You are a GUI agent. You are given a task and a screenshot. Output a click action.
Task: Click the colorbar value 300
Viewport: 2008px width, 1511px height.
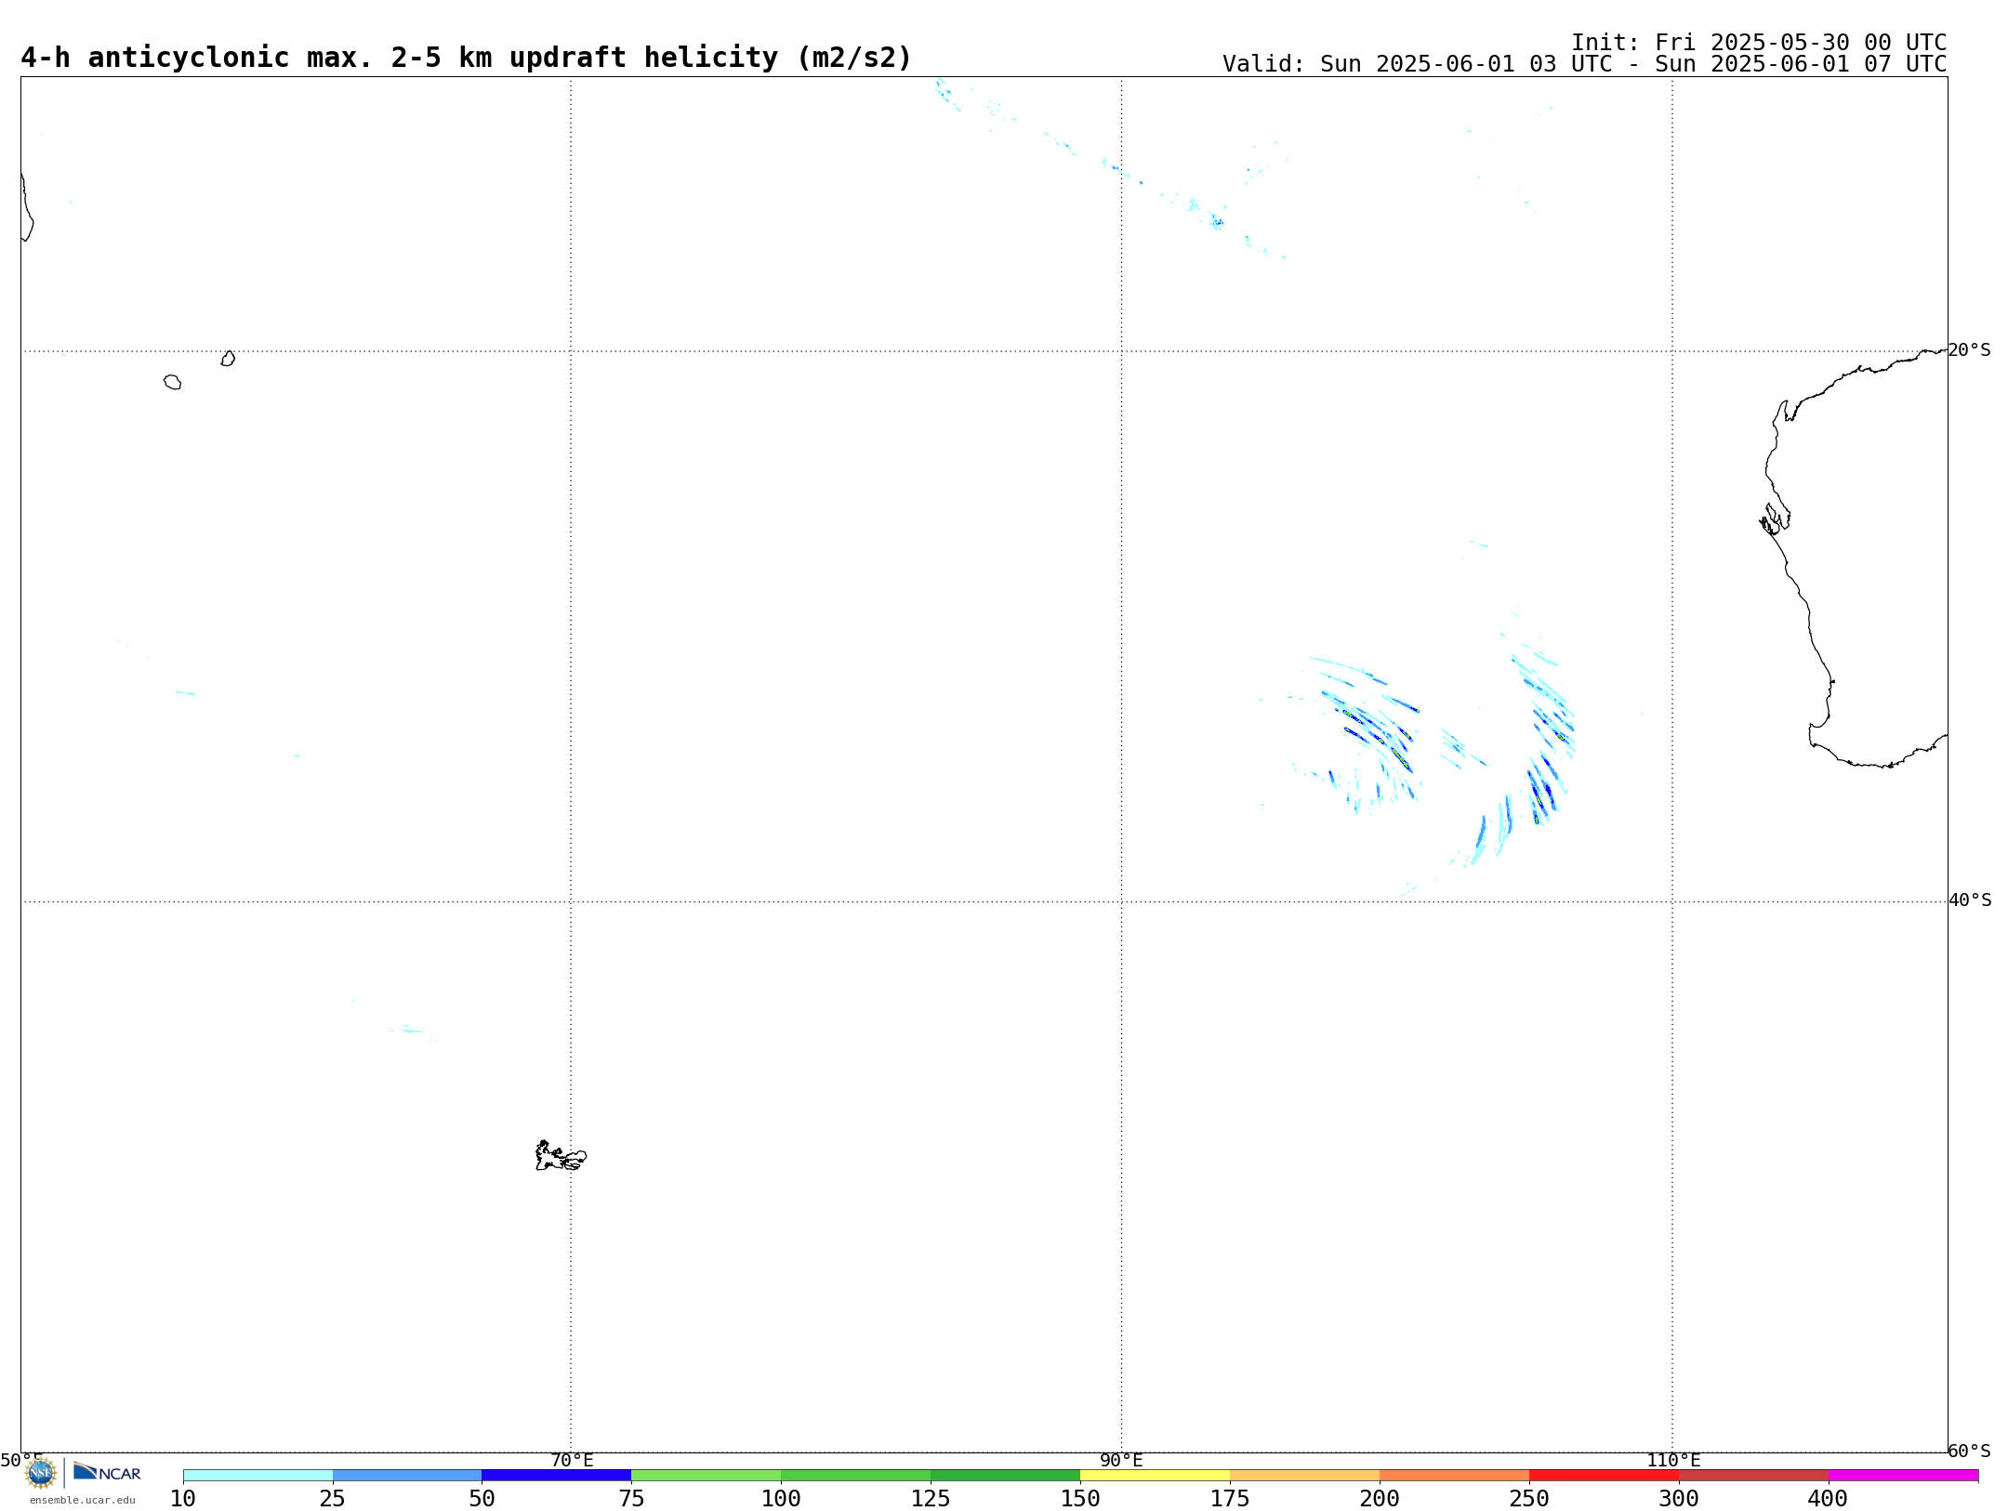(x=1679, y=1499)
